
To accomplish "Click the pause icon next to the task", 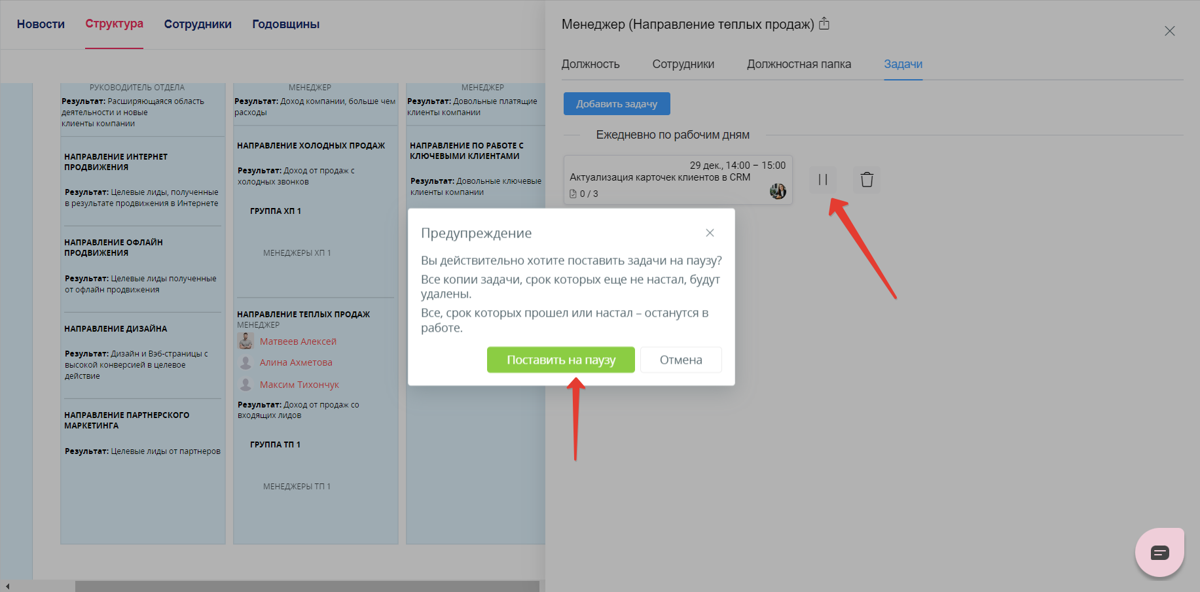I will (x=823, y=180).
